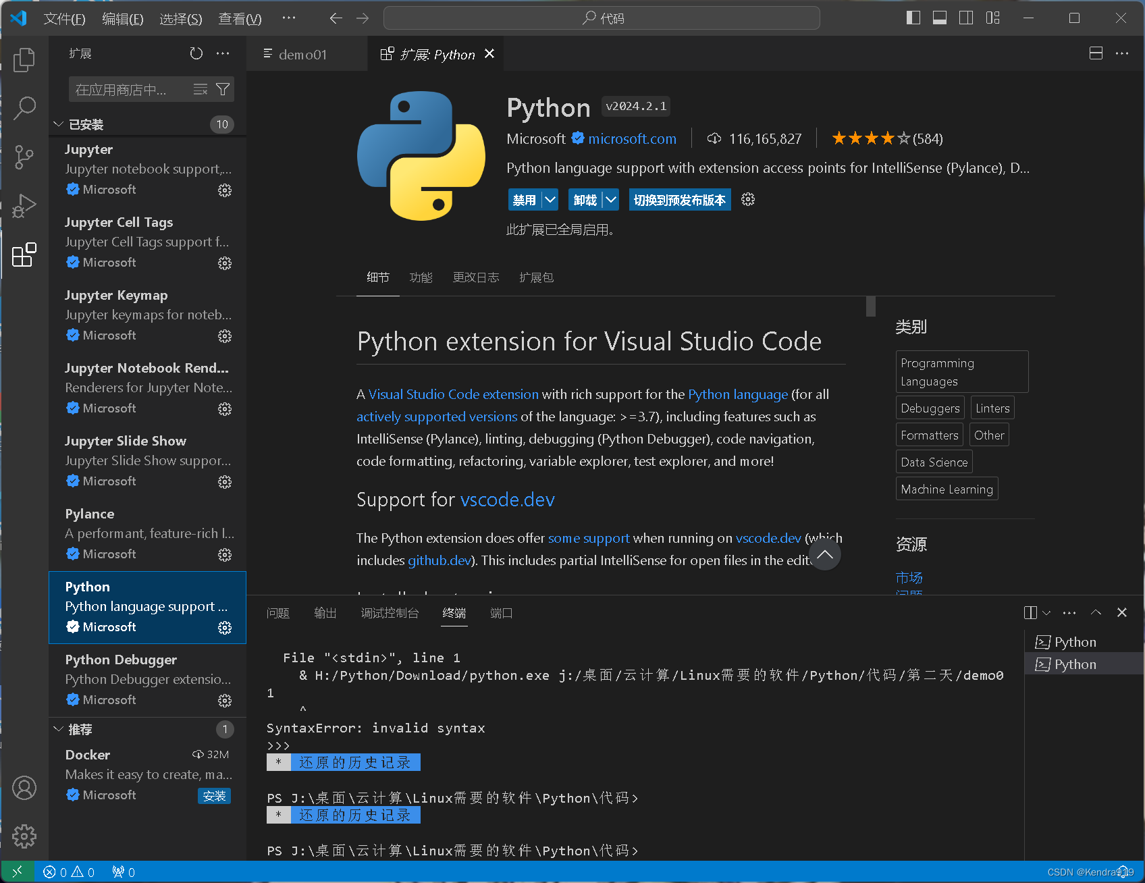1145x883 pixels.
Task: Open settings gear for Python Debugger
Action: tap(225, 701)
